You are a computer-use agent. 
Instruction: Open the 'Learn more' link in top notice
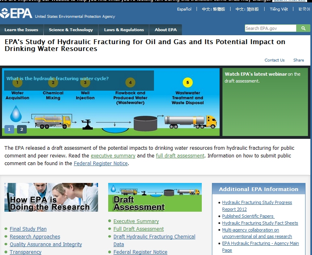click(290, 1)
